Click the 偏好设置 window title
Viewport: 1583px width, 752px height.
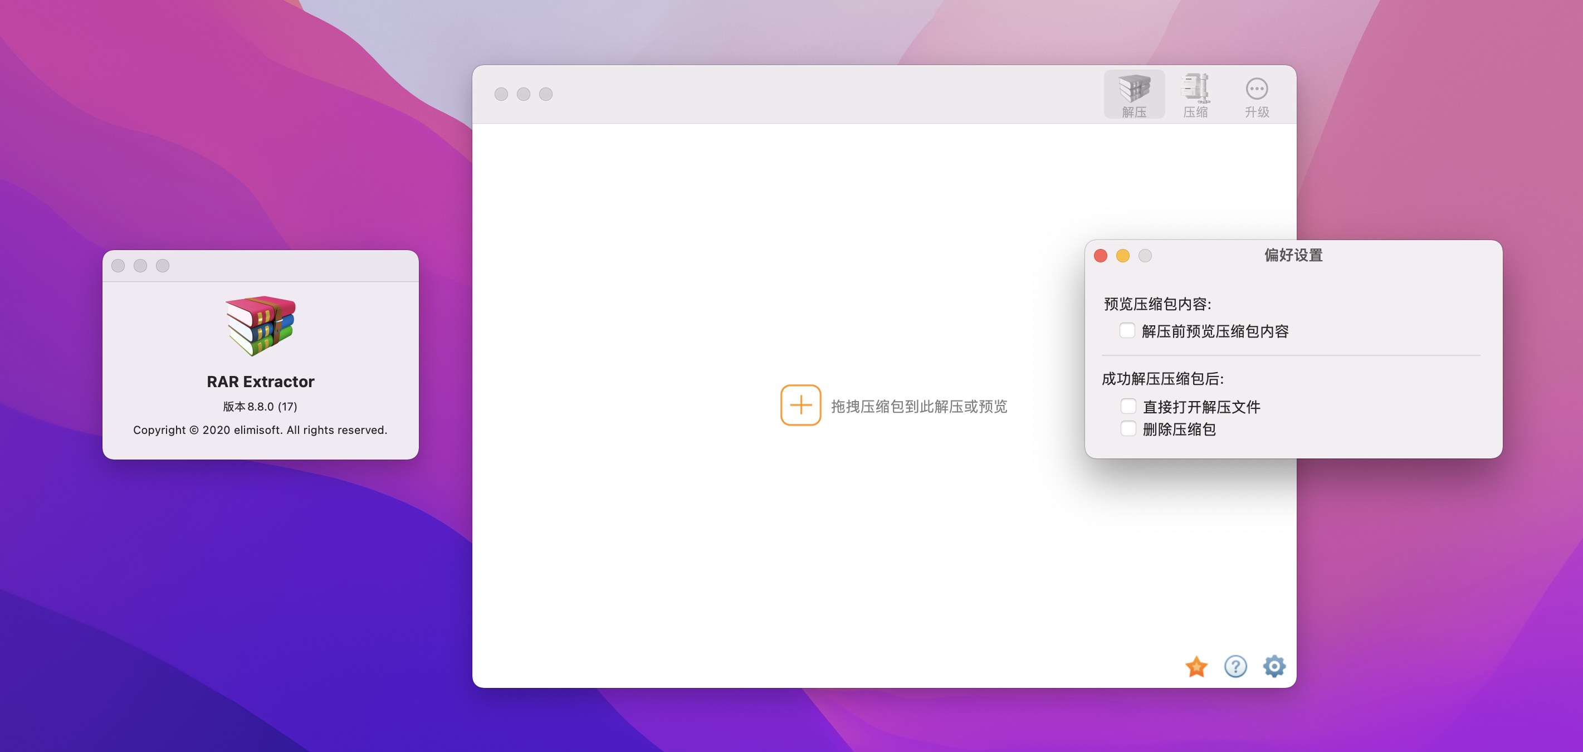1293,255
